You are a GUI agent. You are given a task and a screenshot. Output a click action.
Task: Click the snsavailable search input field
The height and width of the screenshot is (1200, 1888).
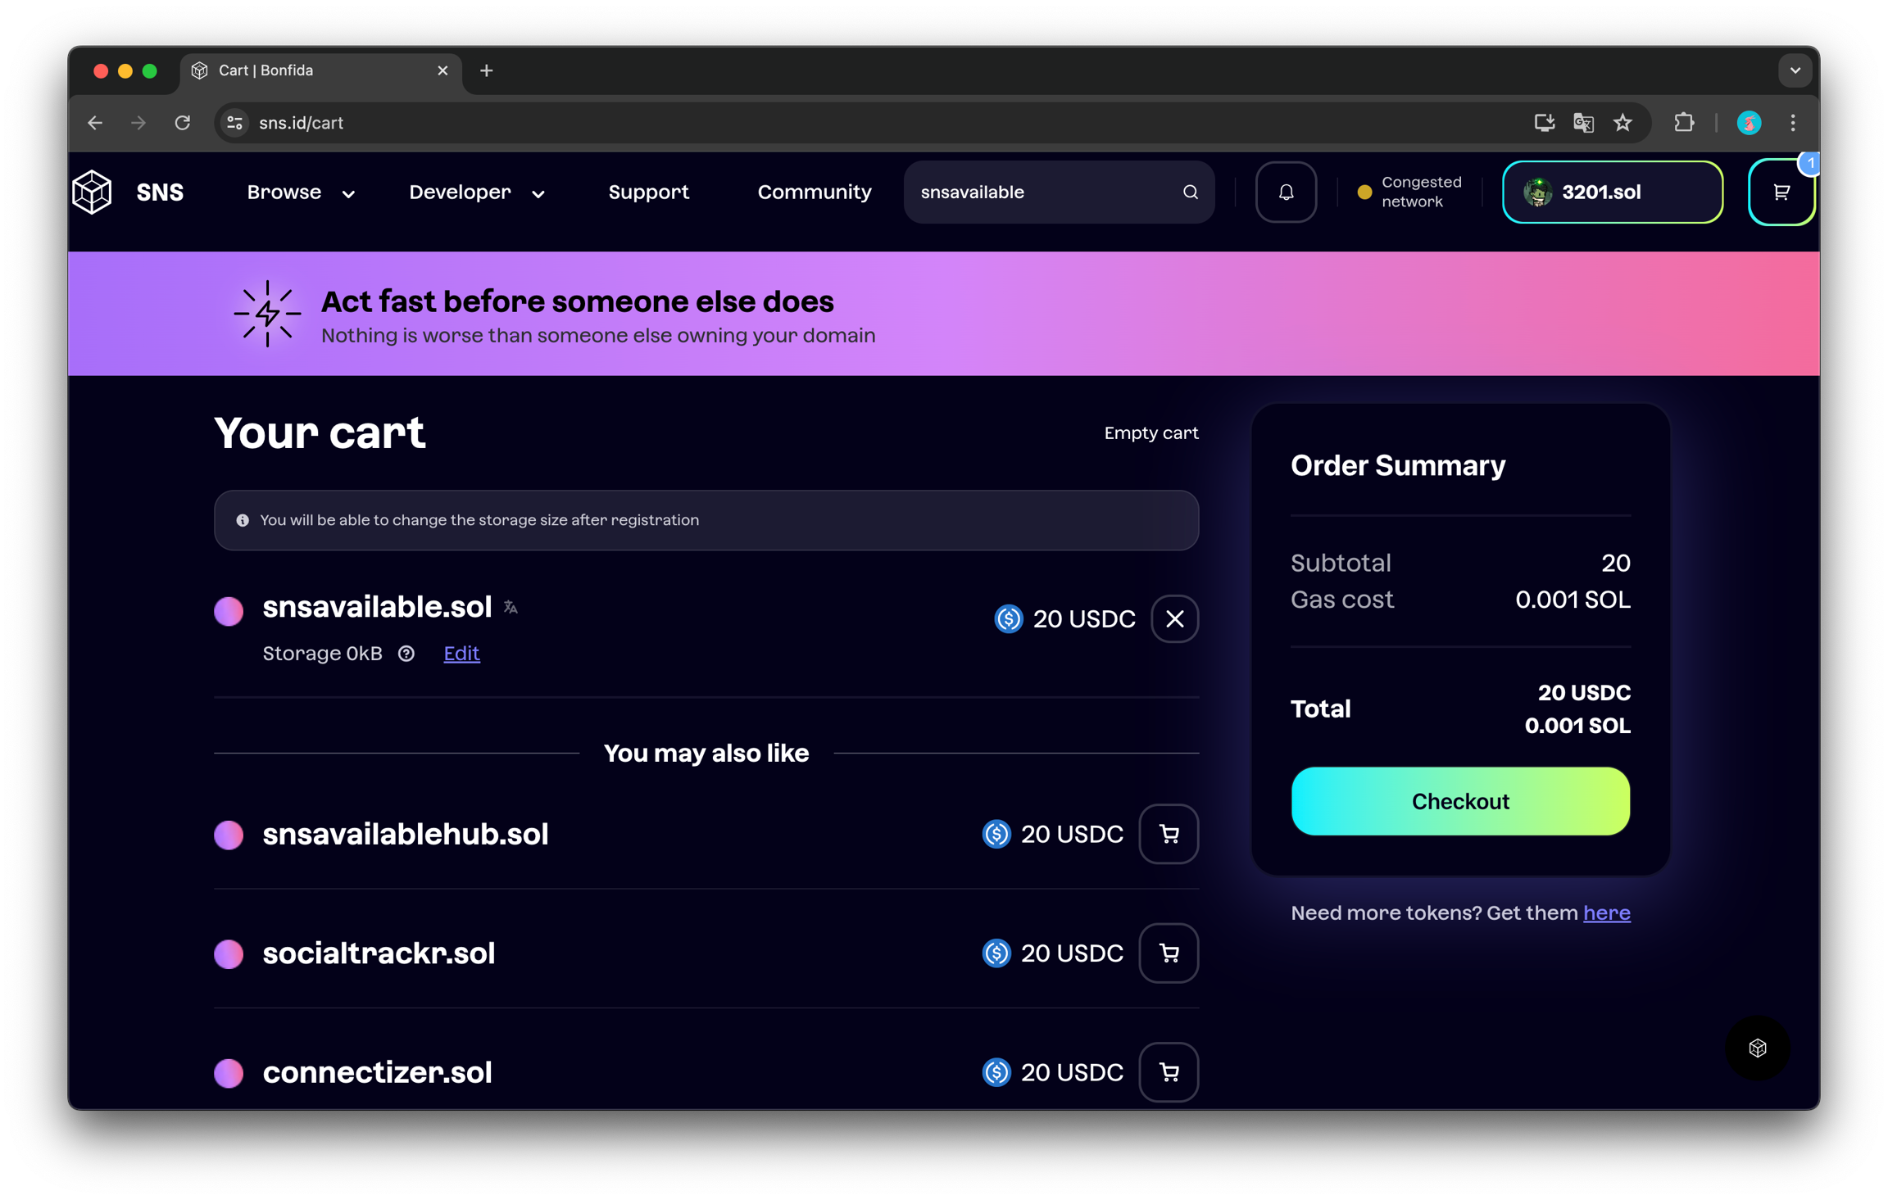(1041, 192)
